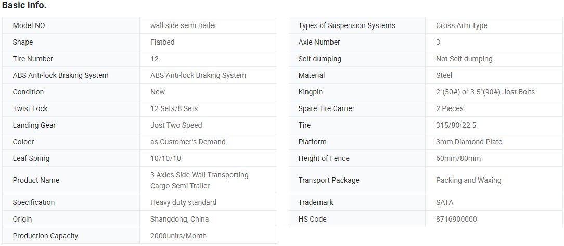This screenshot has width=564, height=246.
Task: Click the 3mm Diamond Plate platform value
Action: tap(469, 142)
